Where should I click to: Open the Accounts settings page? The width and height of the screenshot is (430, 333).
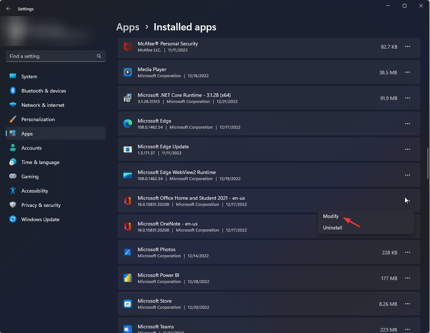coord(56,148)
